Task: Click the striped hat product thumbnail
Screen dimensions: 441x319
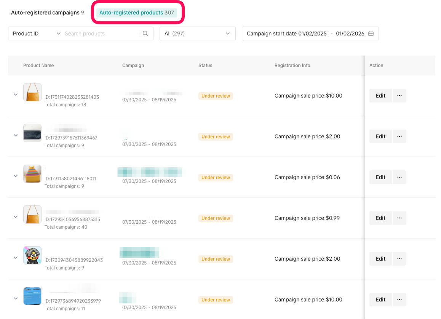Action: (x=32, y=174)
